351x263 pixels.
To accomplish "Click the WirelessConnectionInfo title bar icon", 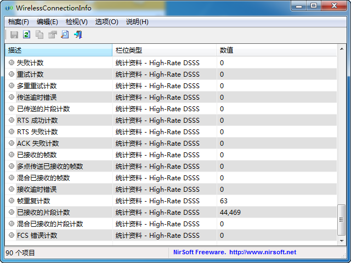I will pos(9,8).
